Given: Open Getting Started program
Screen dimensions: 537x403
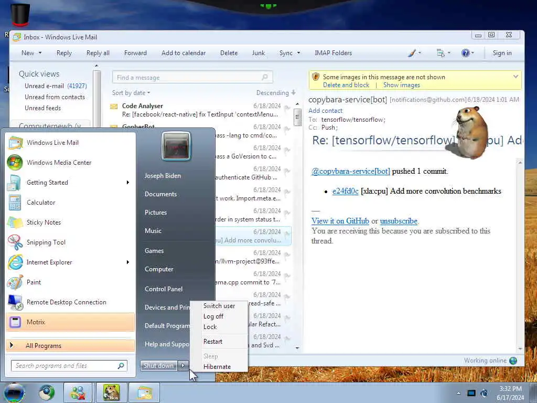Looking at the screenshot, I should (70, 182).
